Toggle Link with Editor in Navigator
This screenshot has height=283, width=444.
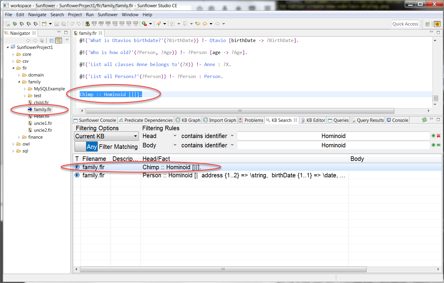tap(59, 40)
